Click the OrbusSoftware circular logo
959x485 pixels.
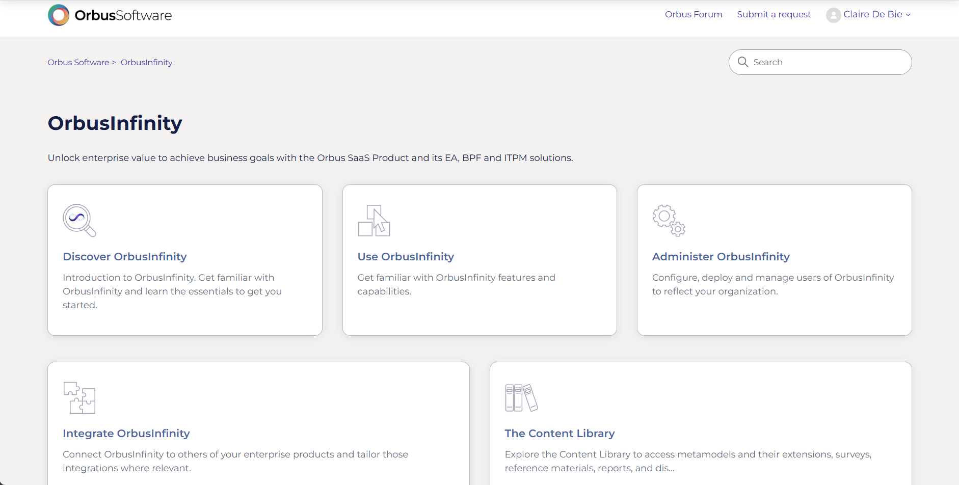pyautogui.click(x=59, y=15)
